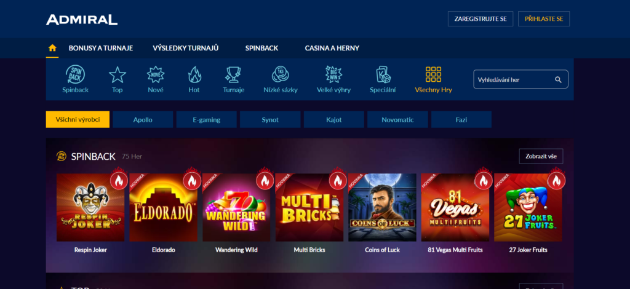Open the Bonusy a Turnaje menu
The image size is (630, 289).
point(100,48)
